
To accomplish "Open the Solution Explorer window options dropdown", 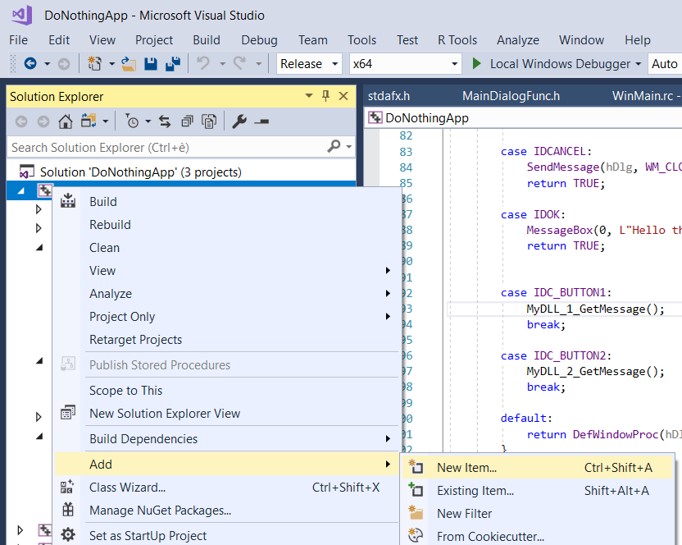I will pos(309,95).
